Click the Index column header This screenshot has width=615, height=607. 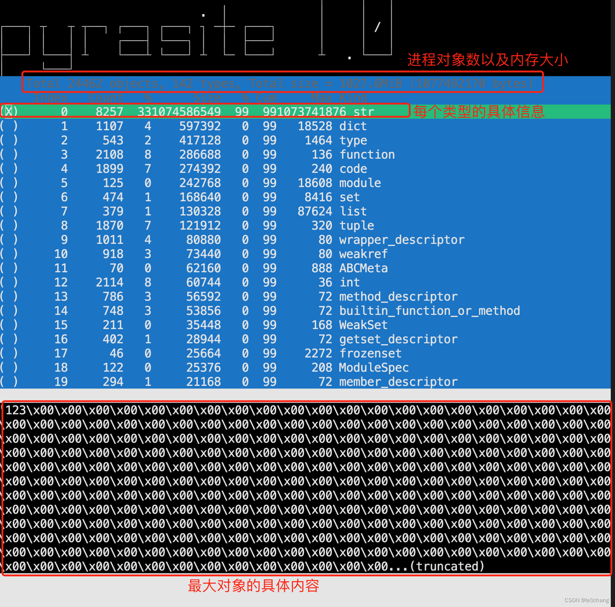[x=51, y=98]
